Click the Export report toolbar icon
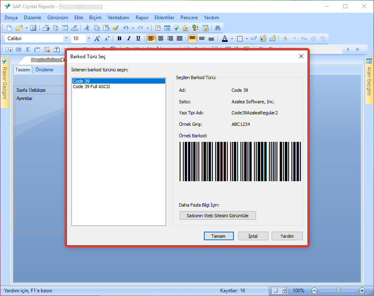The width and height of the screenshot is (374, 296). point(74,28)
